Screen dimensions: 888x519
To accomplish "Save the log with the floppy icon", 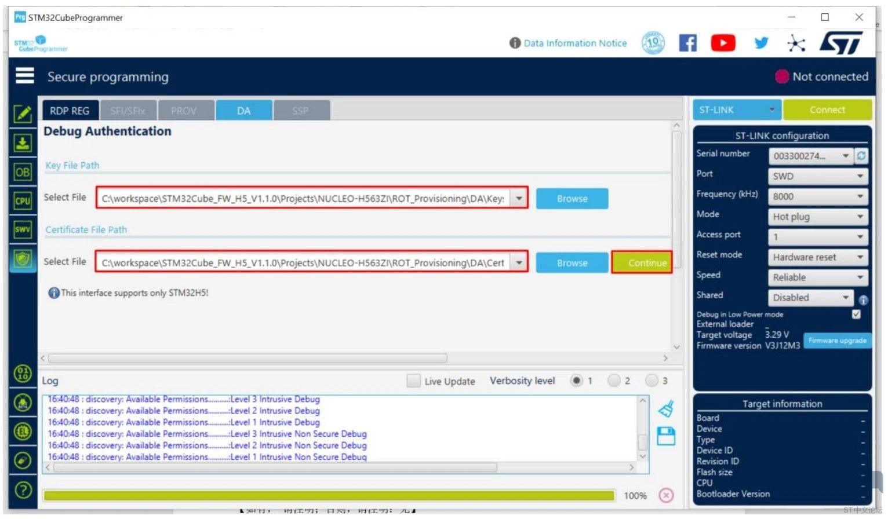I will click(x=666, y=436).
